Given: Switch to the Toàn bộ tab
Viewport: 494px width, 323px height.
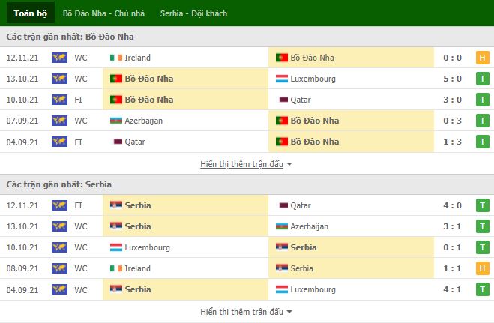Looking at the screenshot, I should click(31, 13).
